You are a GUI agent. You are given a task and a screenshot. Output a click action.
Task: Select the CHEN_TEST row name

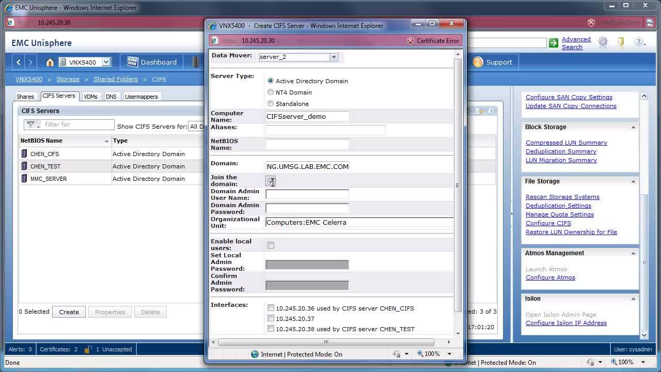point(45,166)
